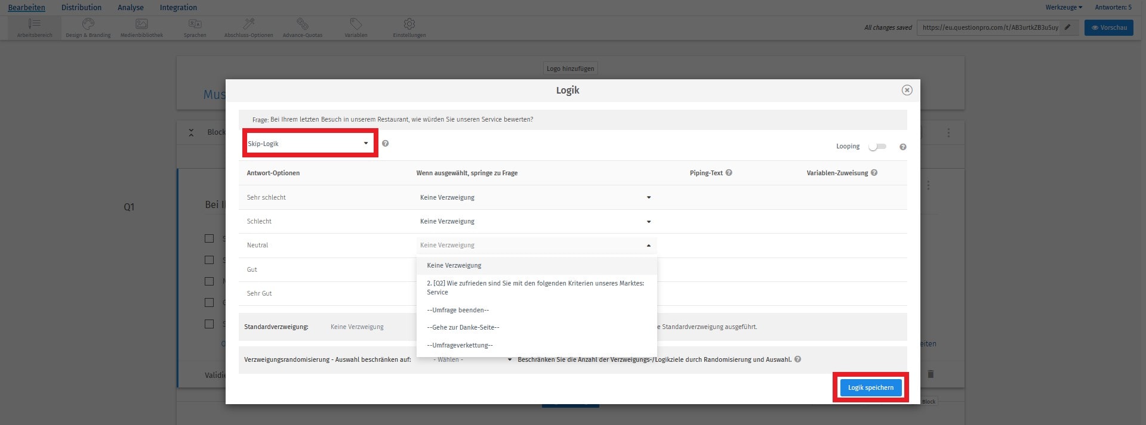This screenshot has height=425, width=1146.
Task: Click the Vorschau preview button
Action: (x=1108, y=28)
